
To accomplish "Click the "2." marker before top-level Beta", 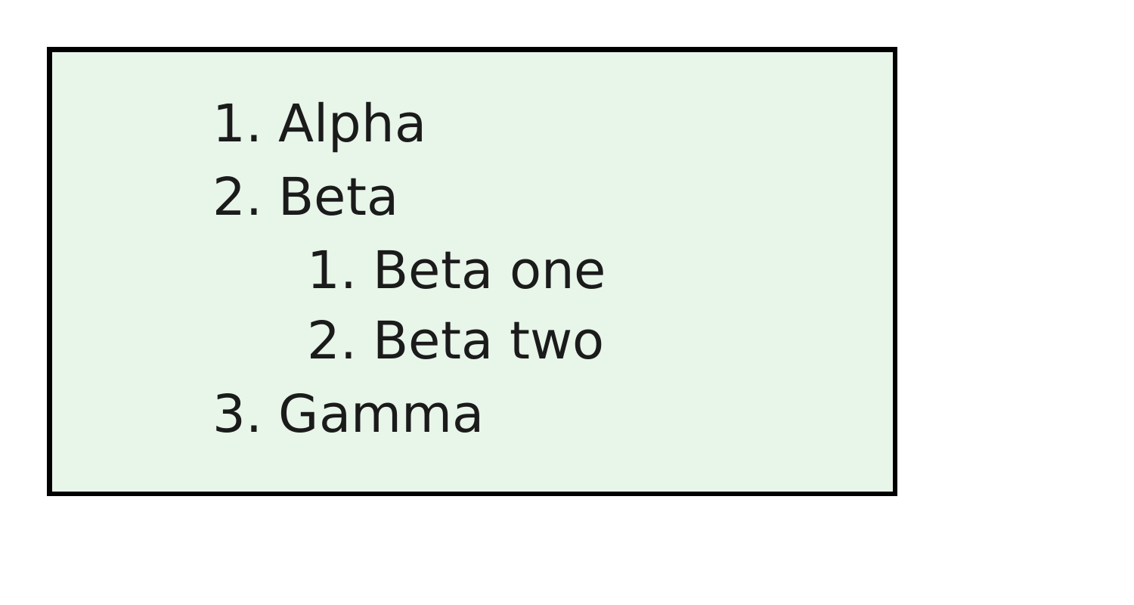I will (237, 197).
